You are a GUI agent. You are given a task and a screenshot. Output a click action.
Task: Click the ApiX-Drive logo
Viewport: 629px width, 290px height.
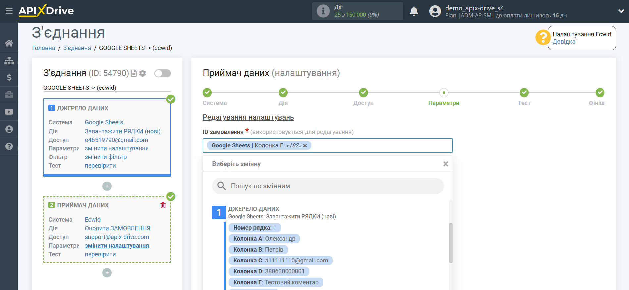(x=46, y=11)
